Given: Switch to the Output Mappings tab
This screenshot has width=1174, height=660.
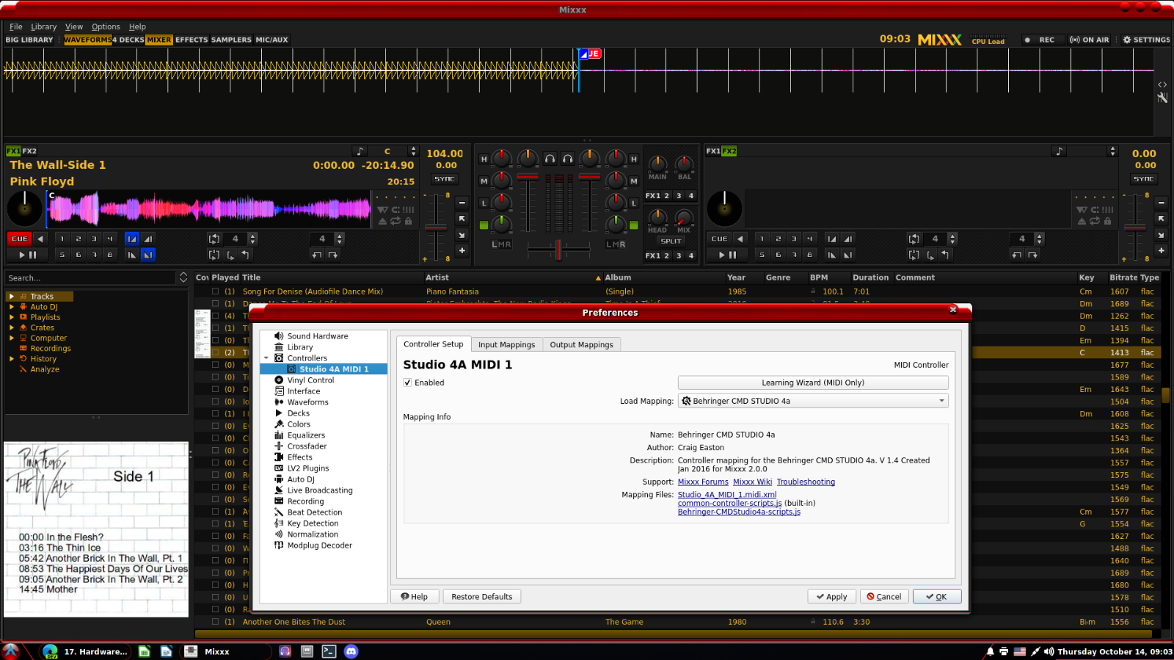Looking at the screenshot, I should pos(581,344).
